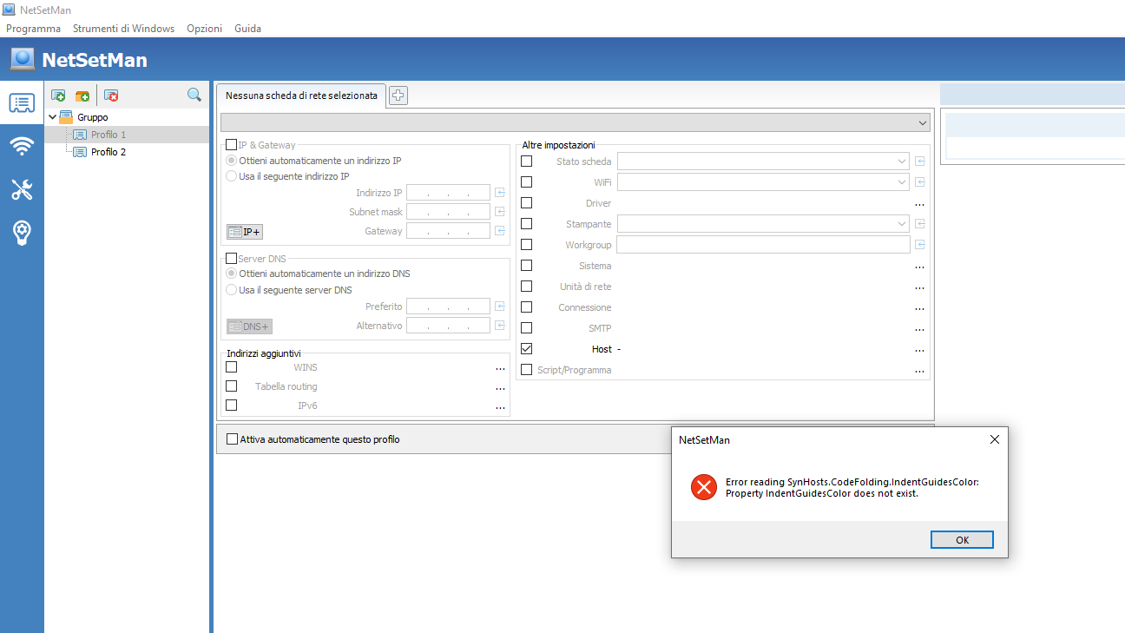The image size is (1125, 633).
Task: Click the magnifier search icon above profiles
Action: point(194,95)
